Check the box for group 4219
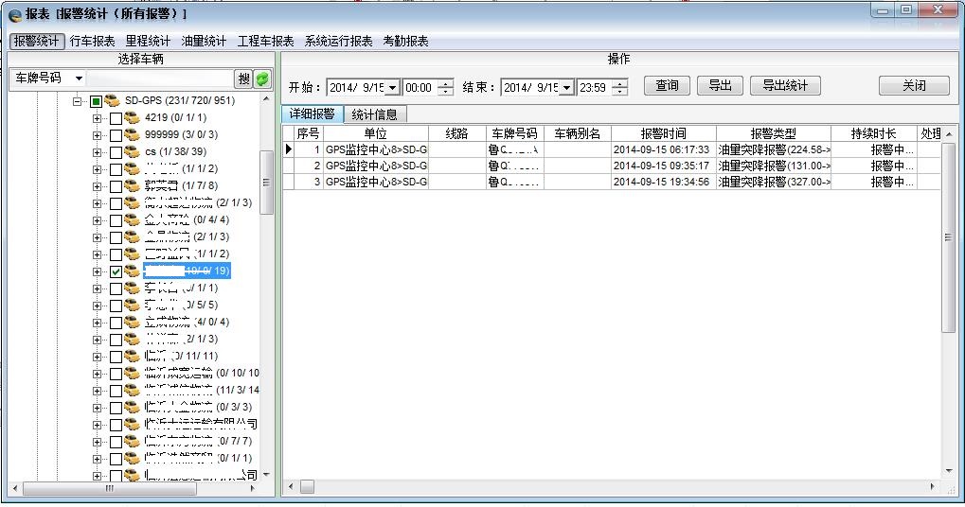Screen dimensions: 965x507 pyautogui.click(x=116, y=118)
